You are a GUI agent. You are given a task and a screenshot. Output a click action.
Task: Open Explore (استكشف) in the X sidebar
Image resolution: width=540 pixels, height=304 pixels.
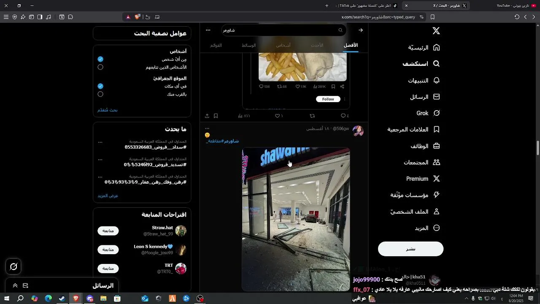[421, 64]
